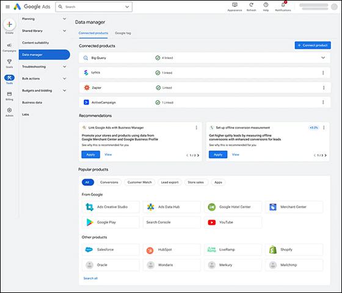Select Ads Creative Studio product
Screen dimensions: 342x293
click(x=111, y=207)
